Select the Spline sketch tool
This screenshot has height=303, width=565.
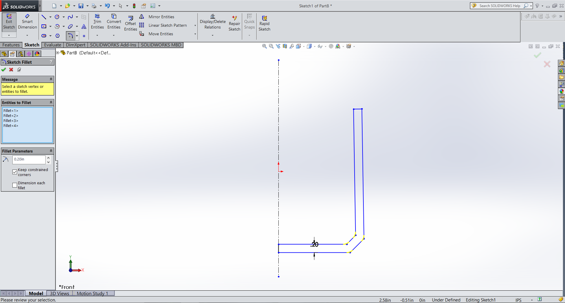pyautogui.click(x=70, y=17)
